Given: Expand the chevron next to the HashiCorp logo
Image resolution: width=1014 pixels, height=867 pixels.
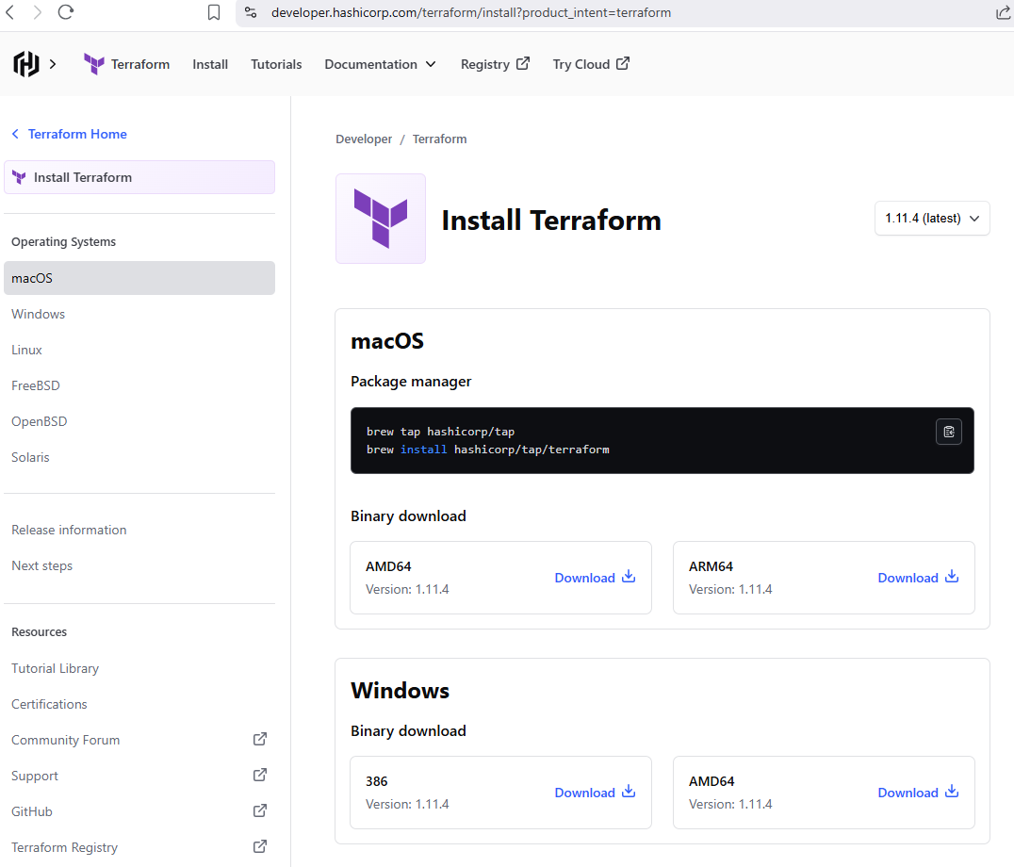Looking at the screenshot, I should click(x=53, y=64).
